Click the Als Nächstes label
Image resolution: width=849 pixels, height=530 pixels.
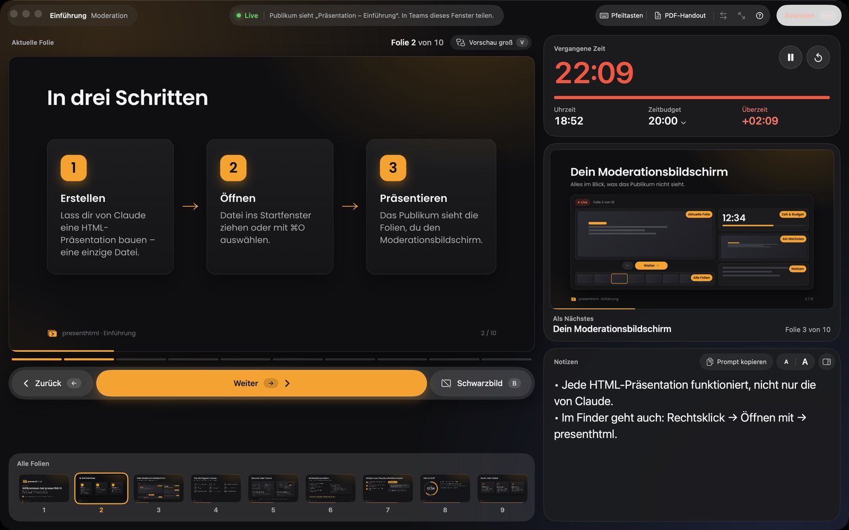click(573, 319)
